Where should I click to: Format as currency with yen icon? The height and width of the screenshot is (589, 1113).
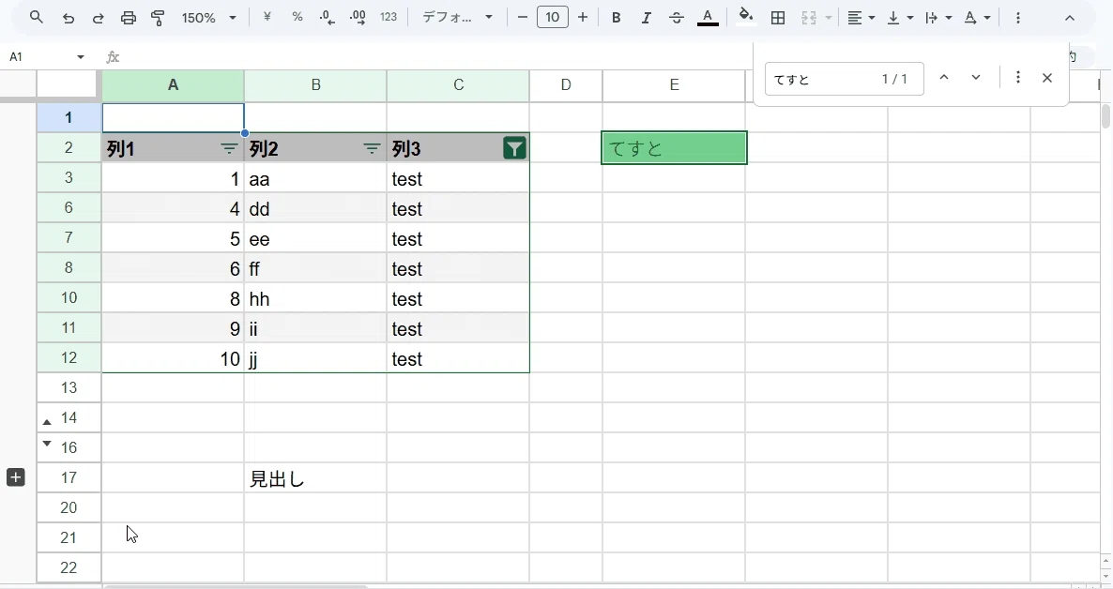[x=267, y=17]
